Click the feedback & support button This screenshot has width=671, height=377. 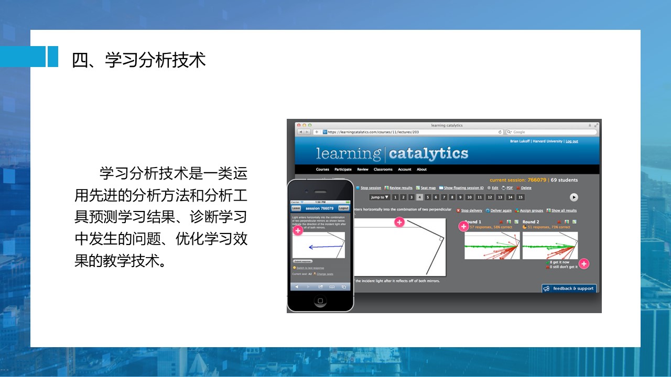[569, 289]
